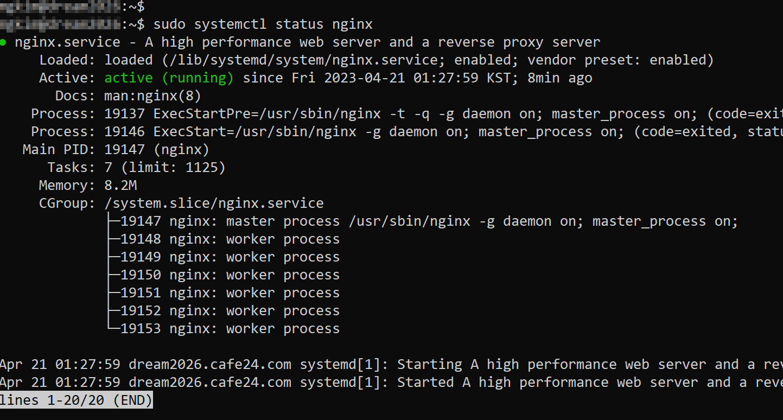Click the 'vendor preset: enabled)' text
Image resolution: width=783 pixels, height=420 pixels.
coord(621,60)
